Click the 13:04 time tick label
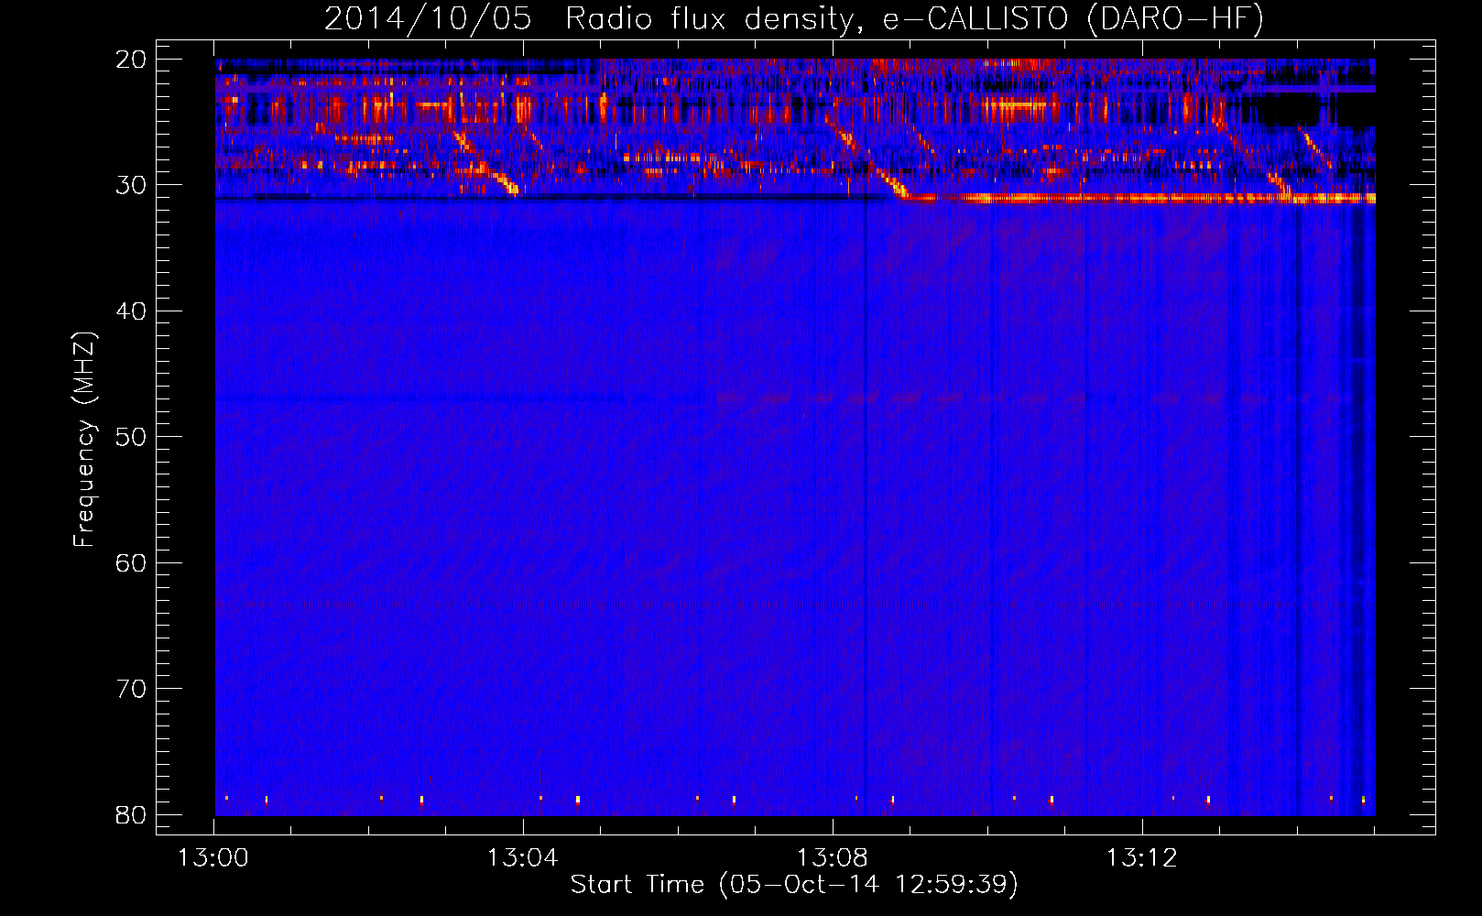Viewport: 1482px width, 916px height. click(523, 858)
